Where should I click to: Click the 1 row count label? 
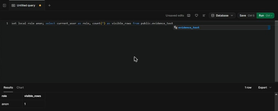(248, 87)
